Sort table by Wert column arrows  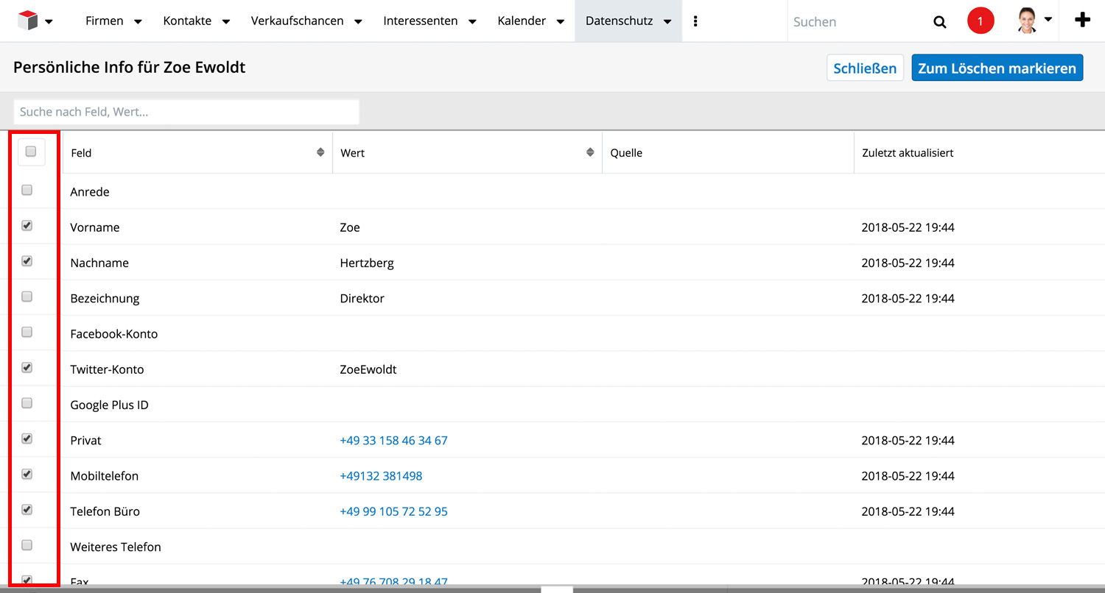tap(590, 152)
